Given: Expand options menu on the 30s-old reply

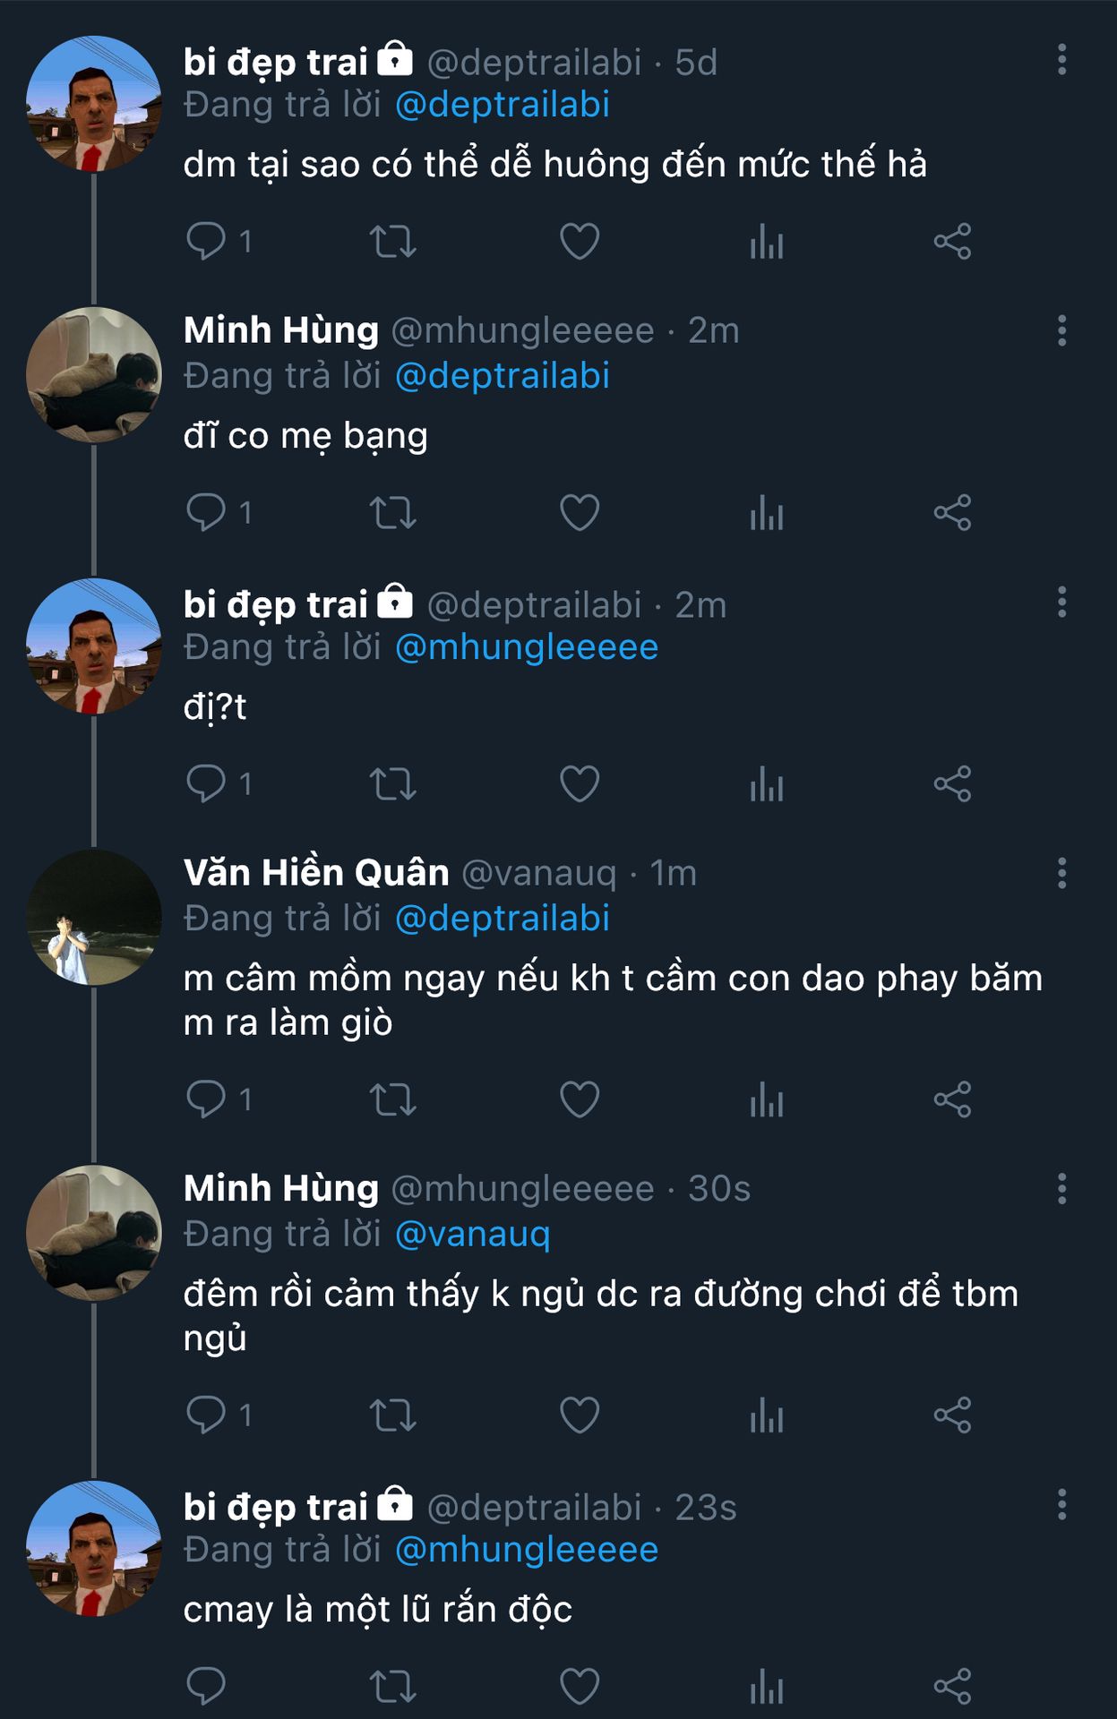Looking at the screenshot, I should click(x=1061, y=1189).
